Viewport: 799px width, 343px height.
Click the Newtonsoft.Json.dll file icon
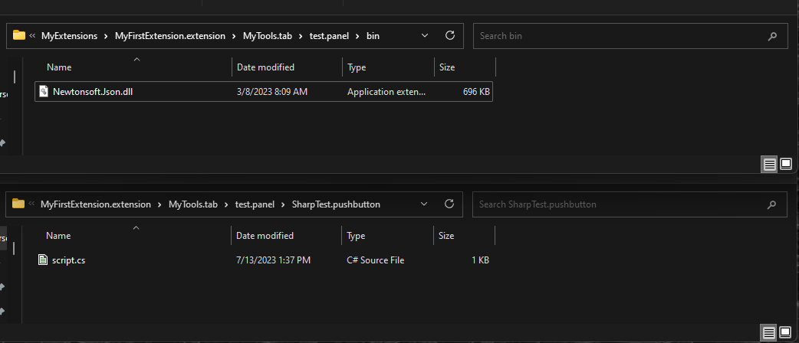44,92
